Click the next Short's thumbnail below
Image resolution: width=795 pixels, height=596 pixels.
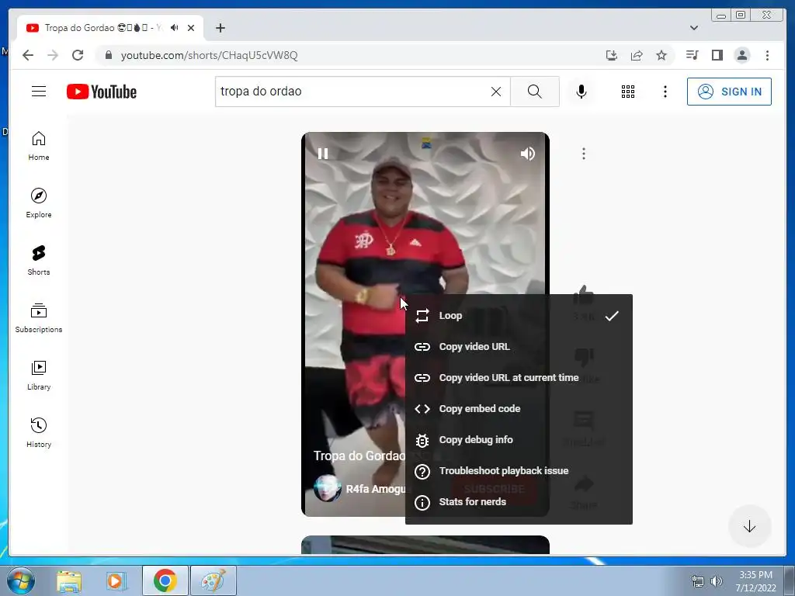[425, 545]
